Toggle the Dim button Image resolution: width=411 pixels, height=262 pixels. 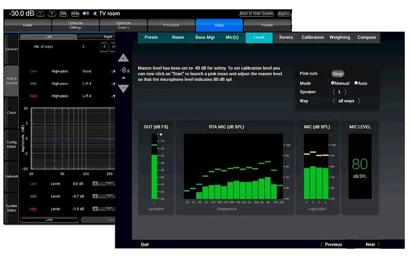click(x=63, y=14)
